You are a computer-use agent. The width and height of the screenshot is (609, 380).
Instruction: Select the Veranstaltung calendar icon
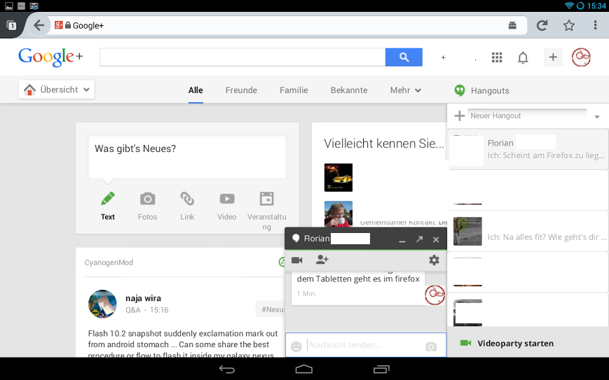click(x=267, y=199)
